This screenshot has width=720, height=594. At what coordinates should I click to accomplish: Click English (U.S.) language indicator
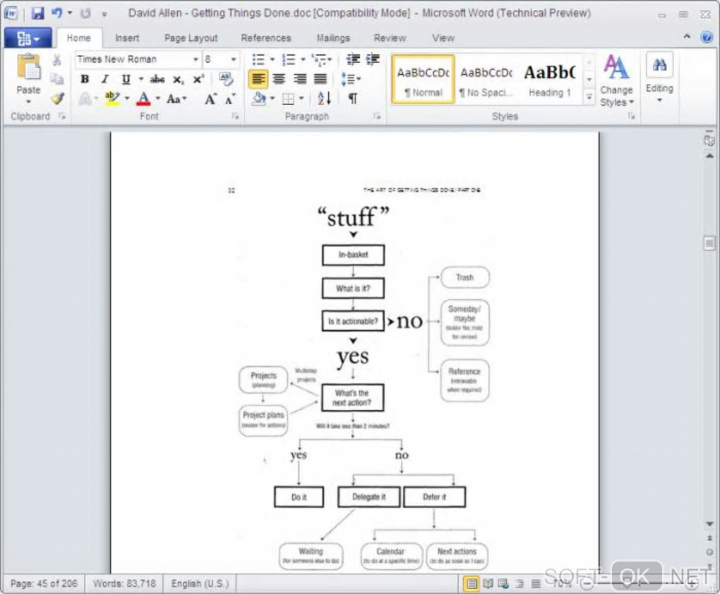point(200,583)
